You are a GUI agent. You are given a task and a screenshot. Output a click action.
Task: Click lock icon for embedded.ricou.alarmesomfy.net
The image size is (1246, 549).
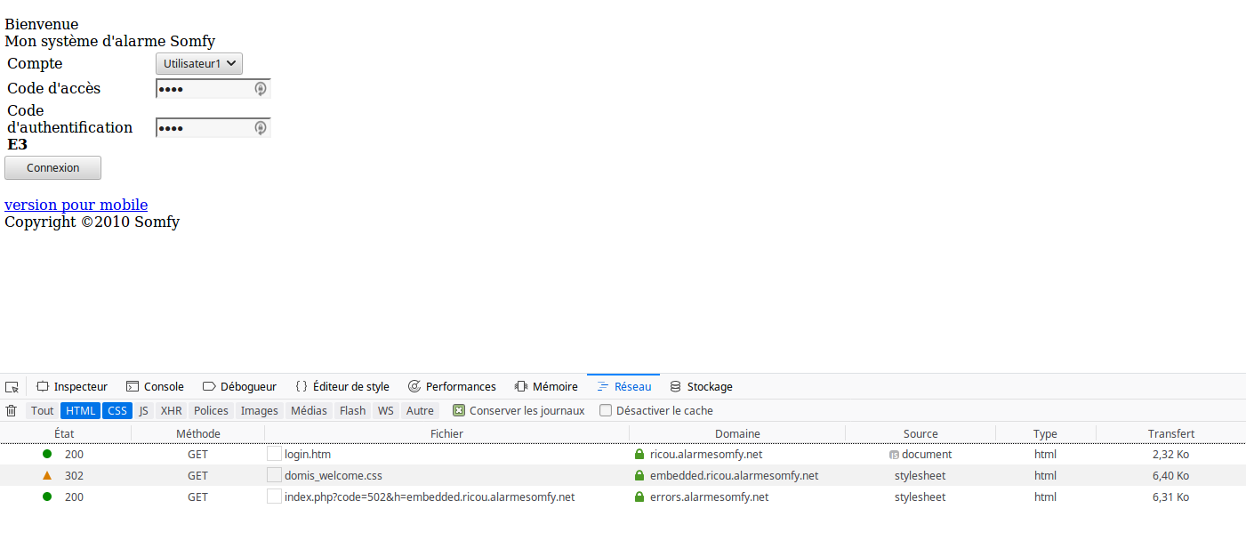639,475
